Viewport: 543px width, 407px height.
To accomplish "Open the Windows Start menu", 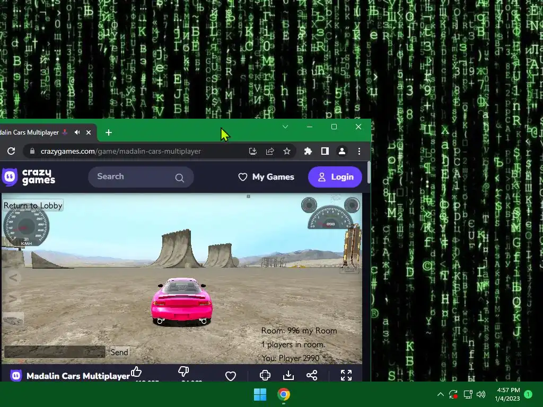I will 260,394.
